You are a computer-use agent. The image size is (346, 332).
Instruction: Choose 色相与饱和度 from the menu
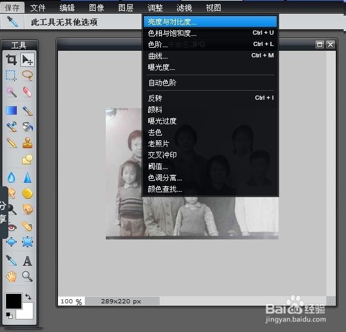coord(210,33)
